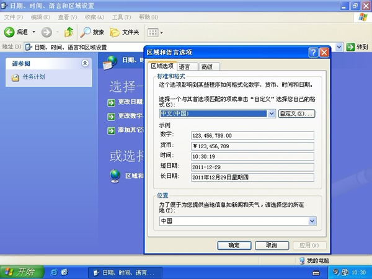This screenshot has height=279, width=372.
Task: Open the 查看(V) menu
Action: point(68,17)
